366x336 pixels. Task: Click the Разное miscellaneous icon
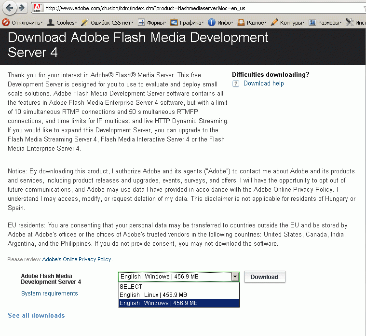click(241, 22)
